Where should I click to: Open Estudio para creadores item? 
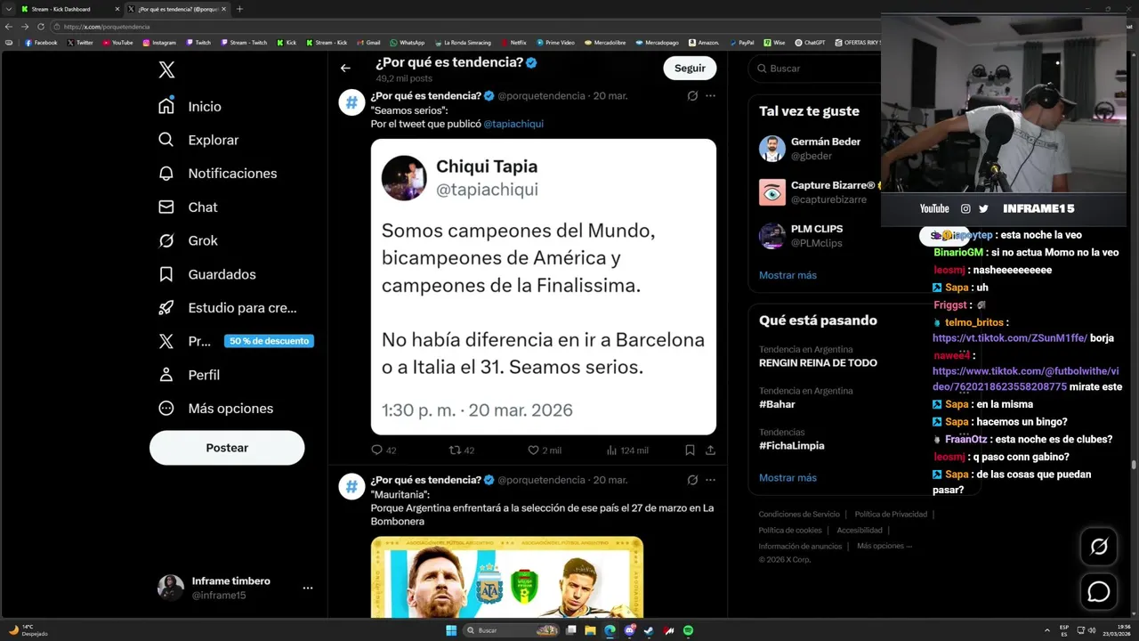[x=227, y=308]
